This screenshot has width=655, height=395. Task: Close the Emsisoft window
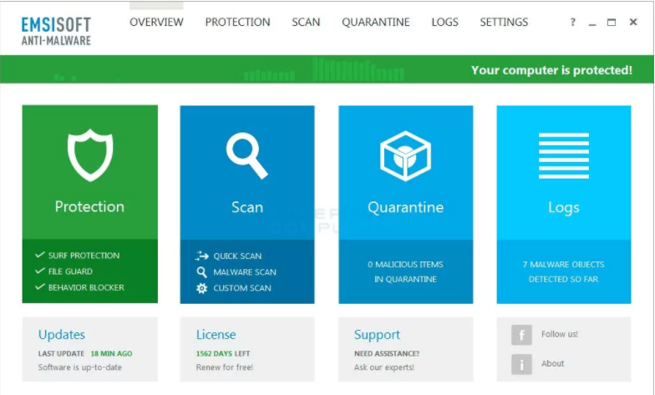pos(633,22)
